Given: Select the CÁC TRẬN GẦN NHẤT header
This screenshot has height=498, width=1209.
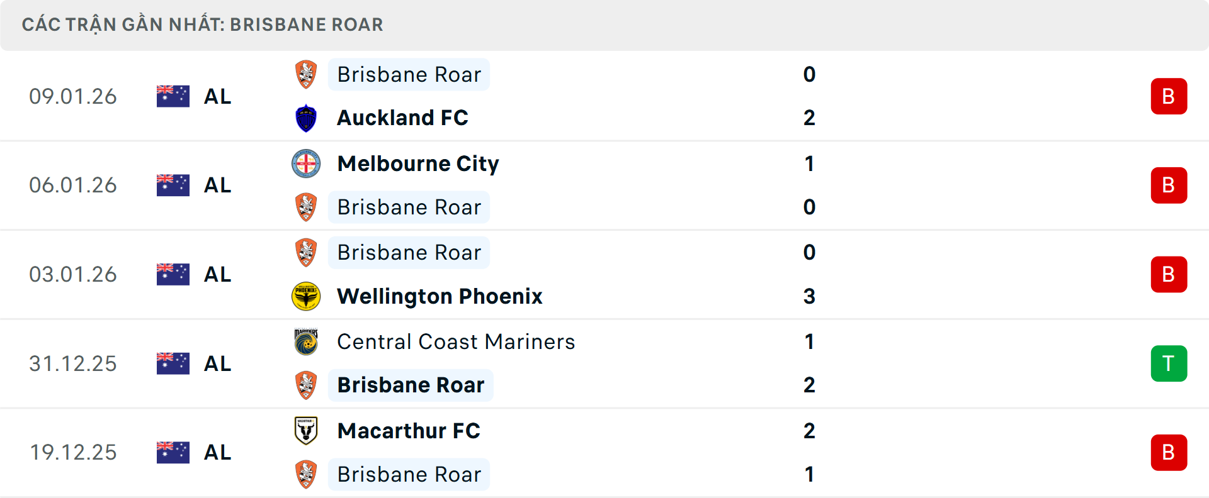Looking at the screenshot, I should tap(203, 25).
